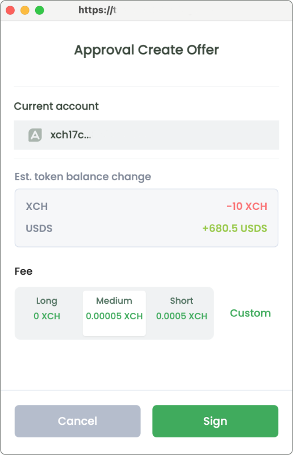The height and width of the screenshot is (455, 293).
Task: Click the https:// URL in title bar
Action: [97, 10]
